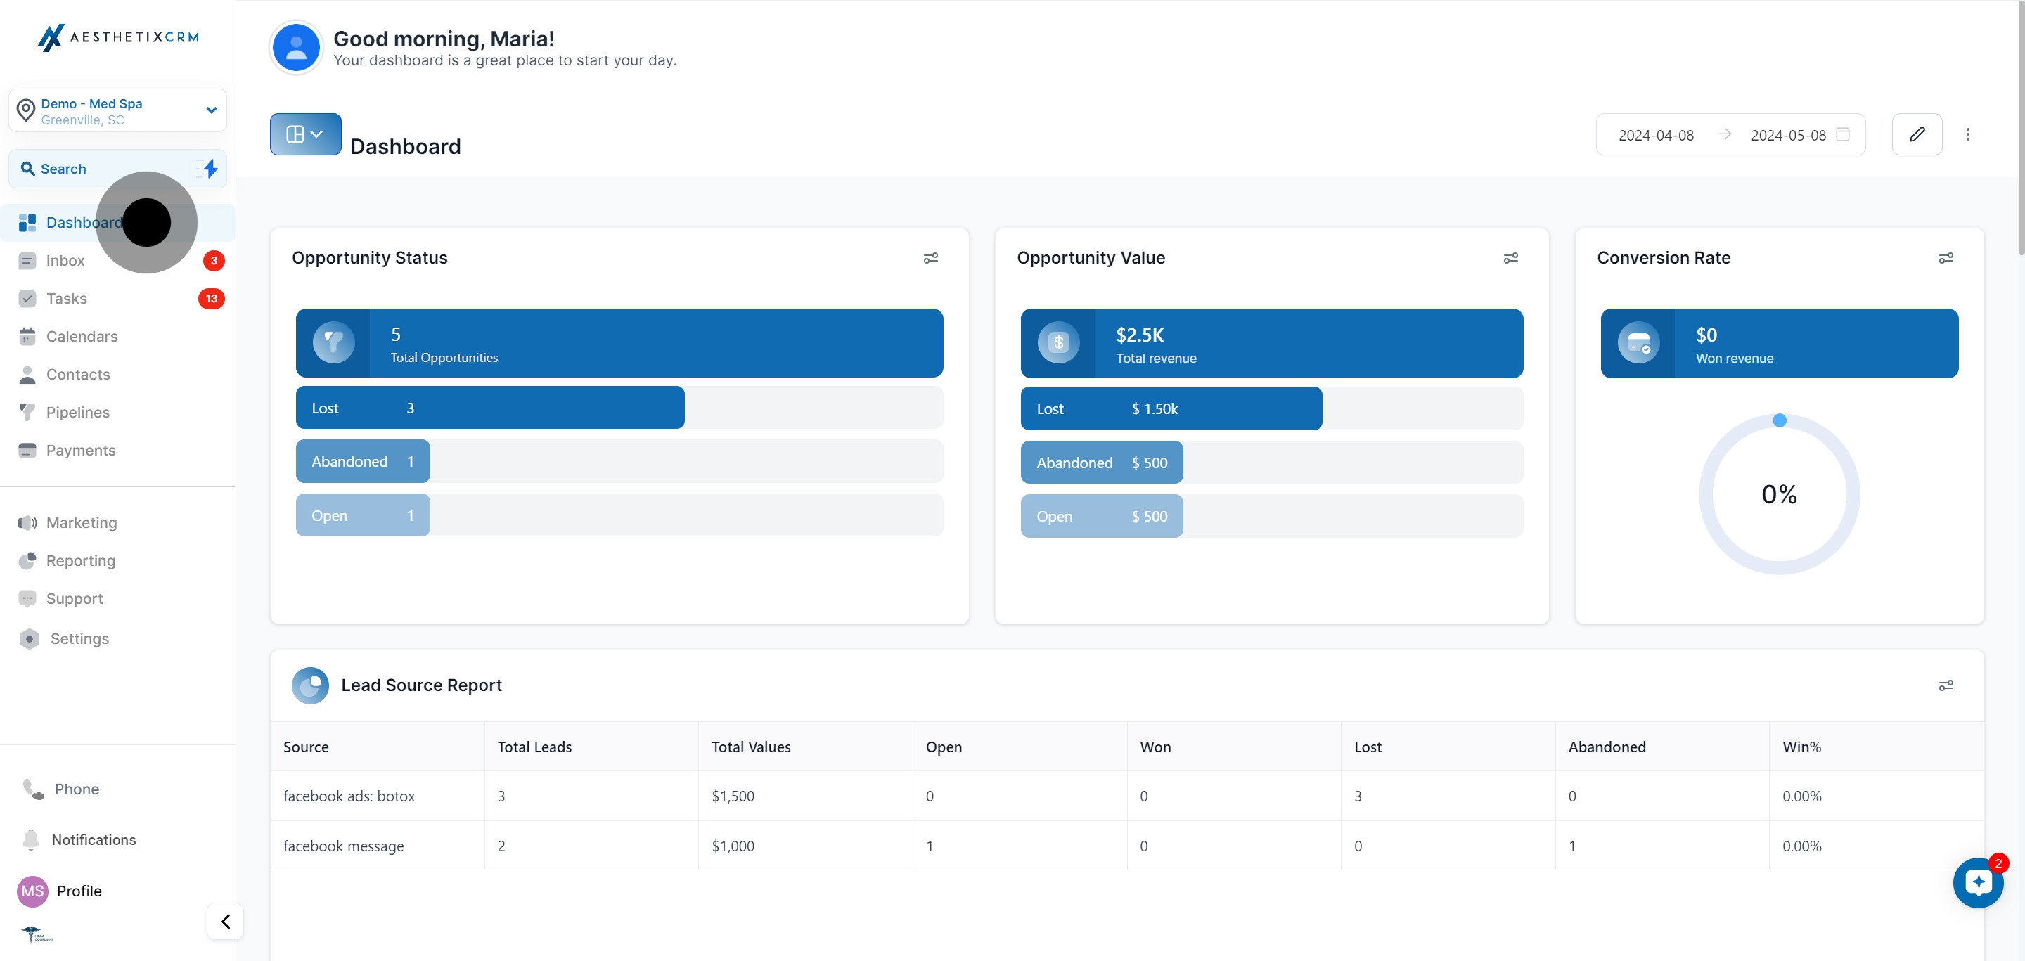Open Opportunity Value filter settings icon
This screenshot has width=2025, height=961.
tap(1510, 258)
